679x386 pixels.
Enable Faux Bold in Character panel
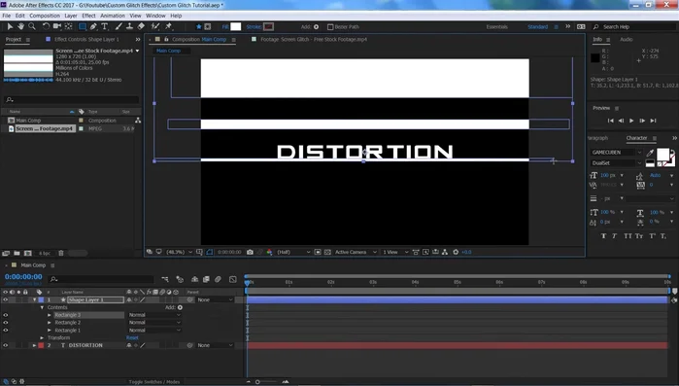coord(603,236)
